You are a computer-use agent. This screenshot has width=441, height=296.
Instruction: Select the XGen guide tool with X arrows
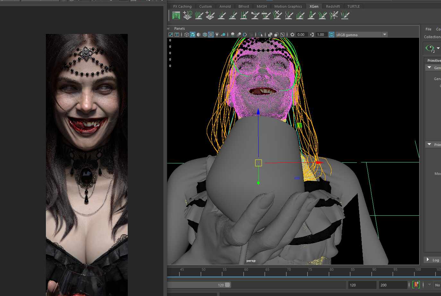click(278, 15)
